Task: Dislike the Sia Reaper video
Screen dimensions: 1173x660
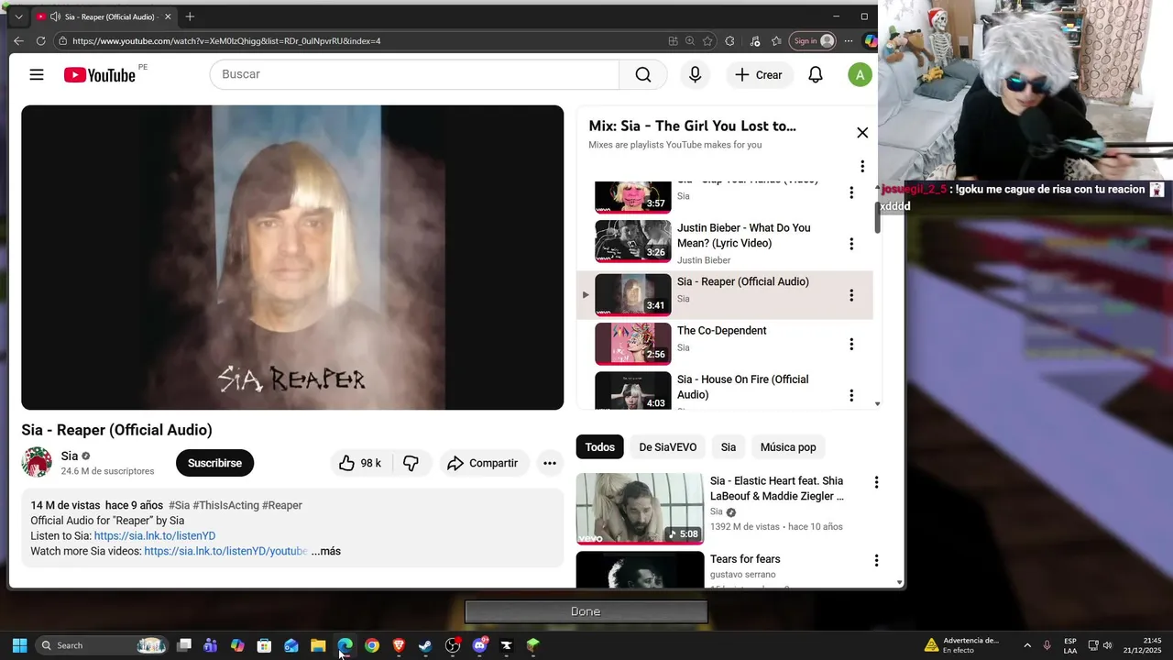Action: 411,463
